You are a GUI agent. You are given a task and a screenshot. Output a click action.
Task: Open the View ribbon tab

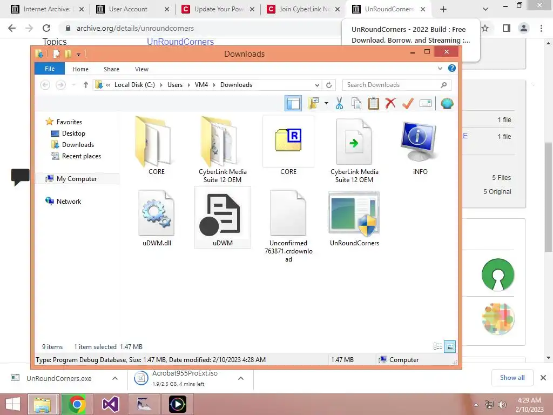(141, 69)
